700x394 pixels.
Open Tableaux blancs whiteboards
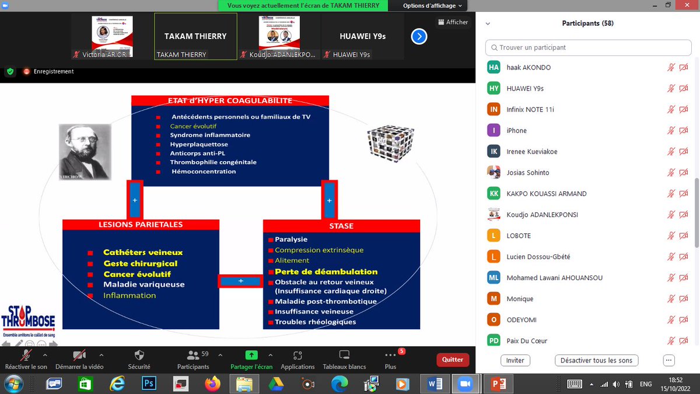click(344, 360)
